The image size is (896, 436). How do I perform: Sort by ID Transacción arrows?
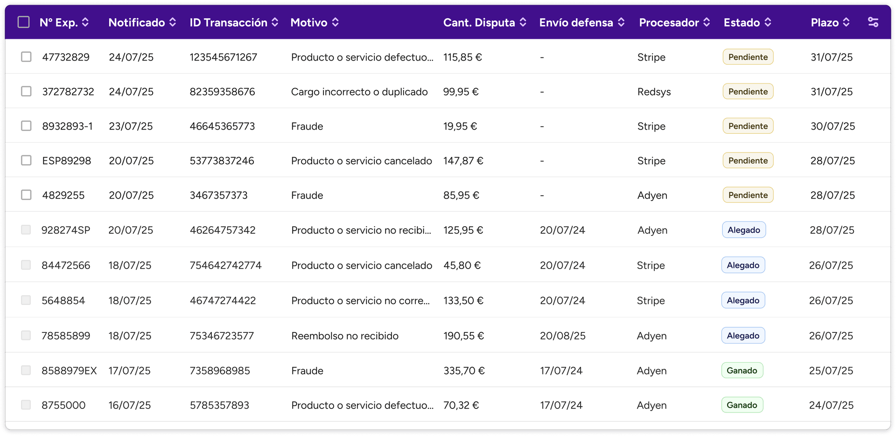click(x=275, y=22)
